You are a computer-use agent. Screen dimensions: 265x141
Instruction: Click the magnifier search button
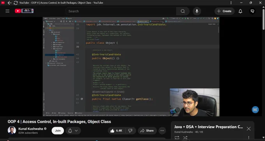coord(183,11)
